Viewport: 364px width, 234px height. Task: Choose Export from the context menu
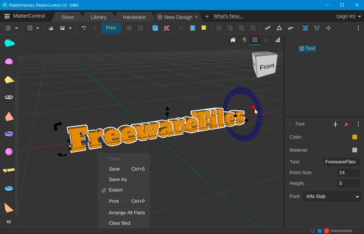coord(116,190)
